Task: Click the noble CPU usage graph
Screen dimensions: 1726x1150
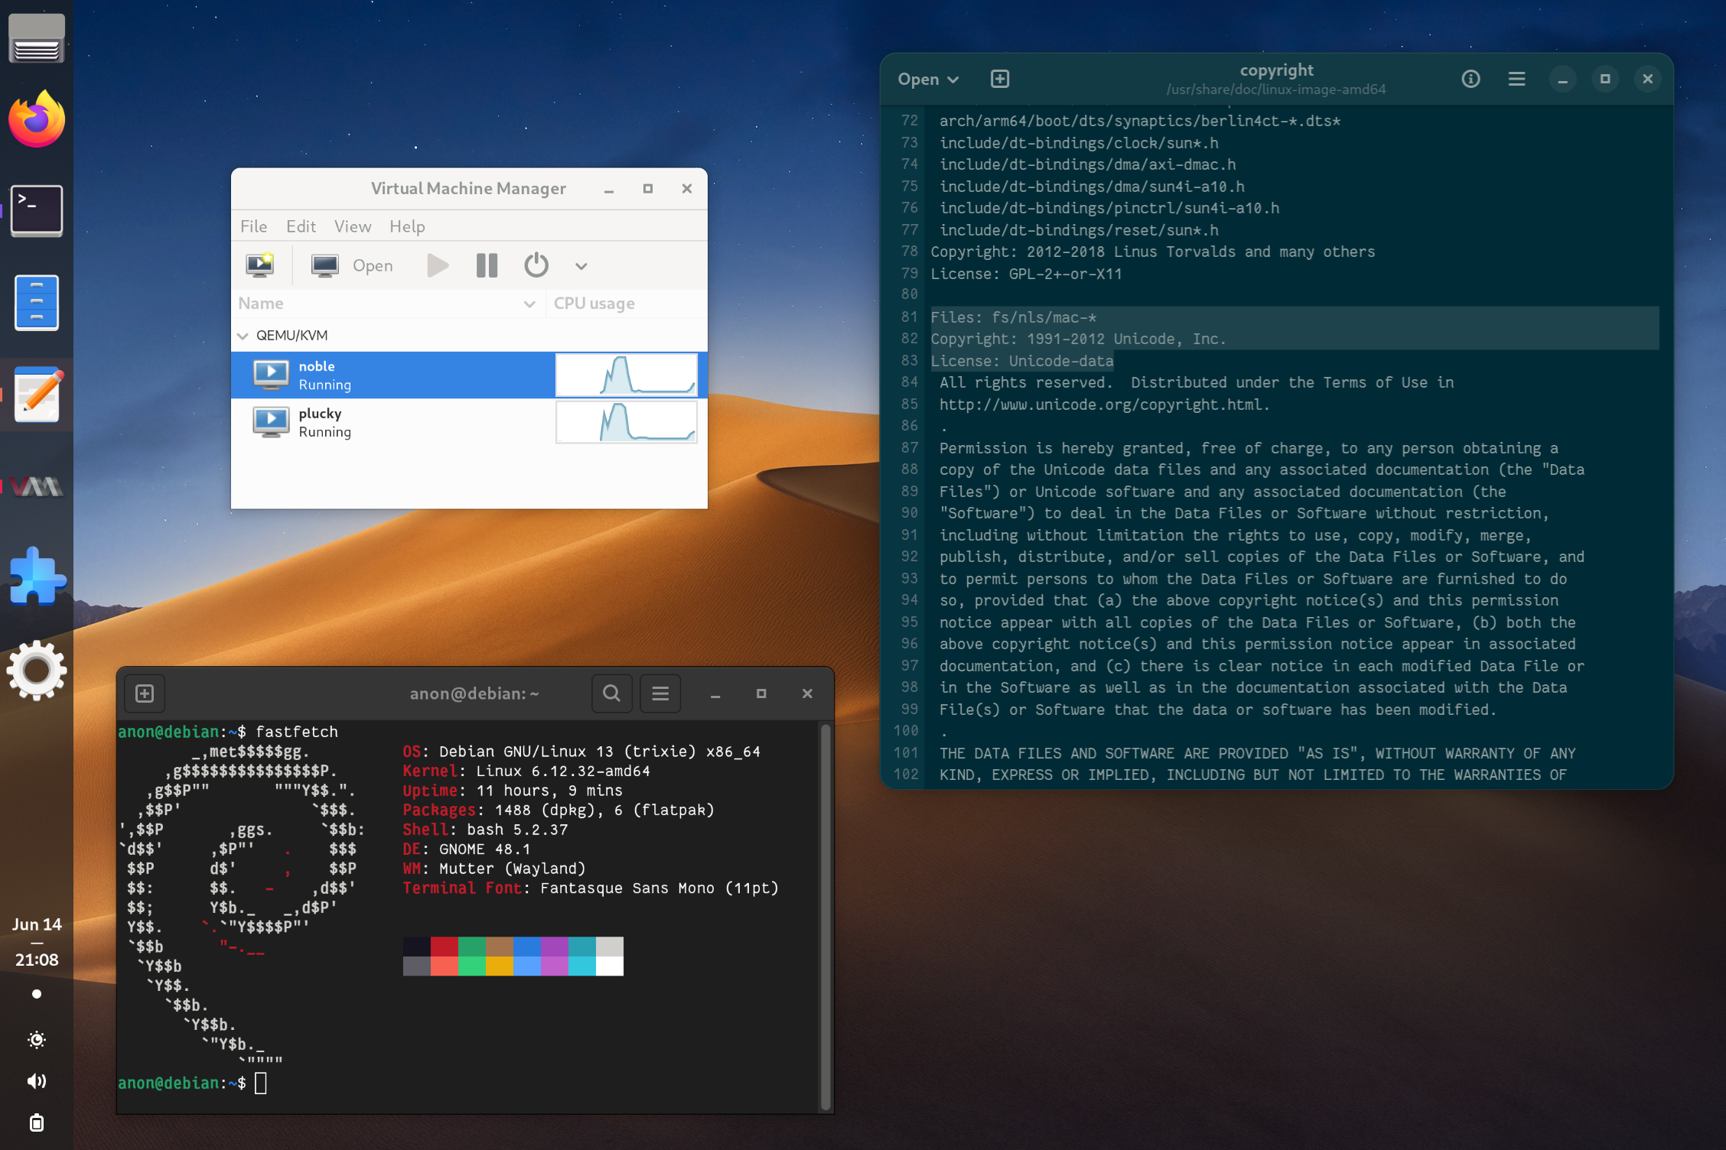Action: (627, 375)
